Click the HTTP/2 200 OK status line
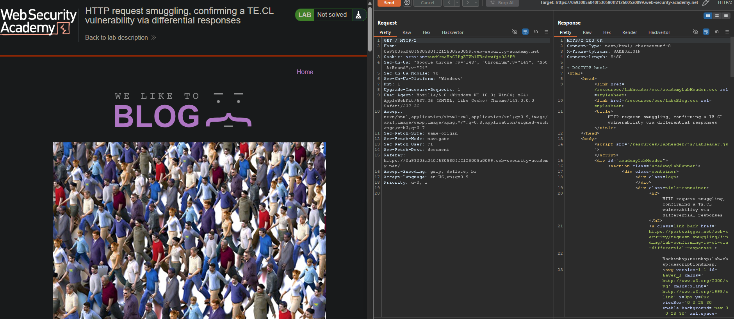 [584, 41]
